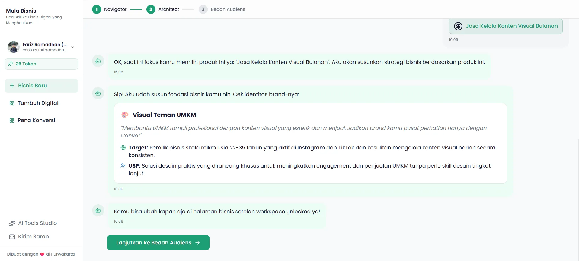Click the token link icon beside 26 Token
Image resolution: width=579 pixels, height=261 pixels.
point(11,64)
